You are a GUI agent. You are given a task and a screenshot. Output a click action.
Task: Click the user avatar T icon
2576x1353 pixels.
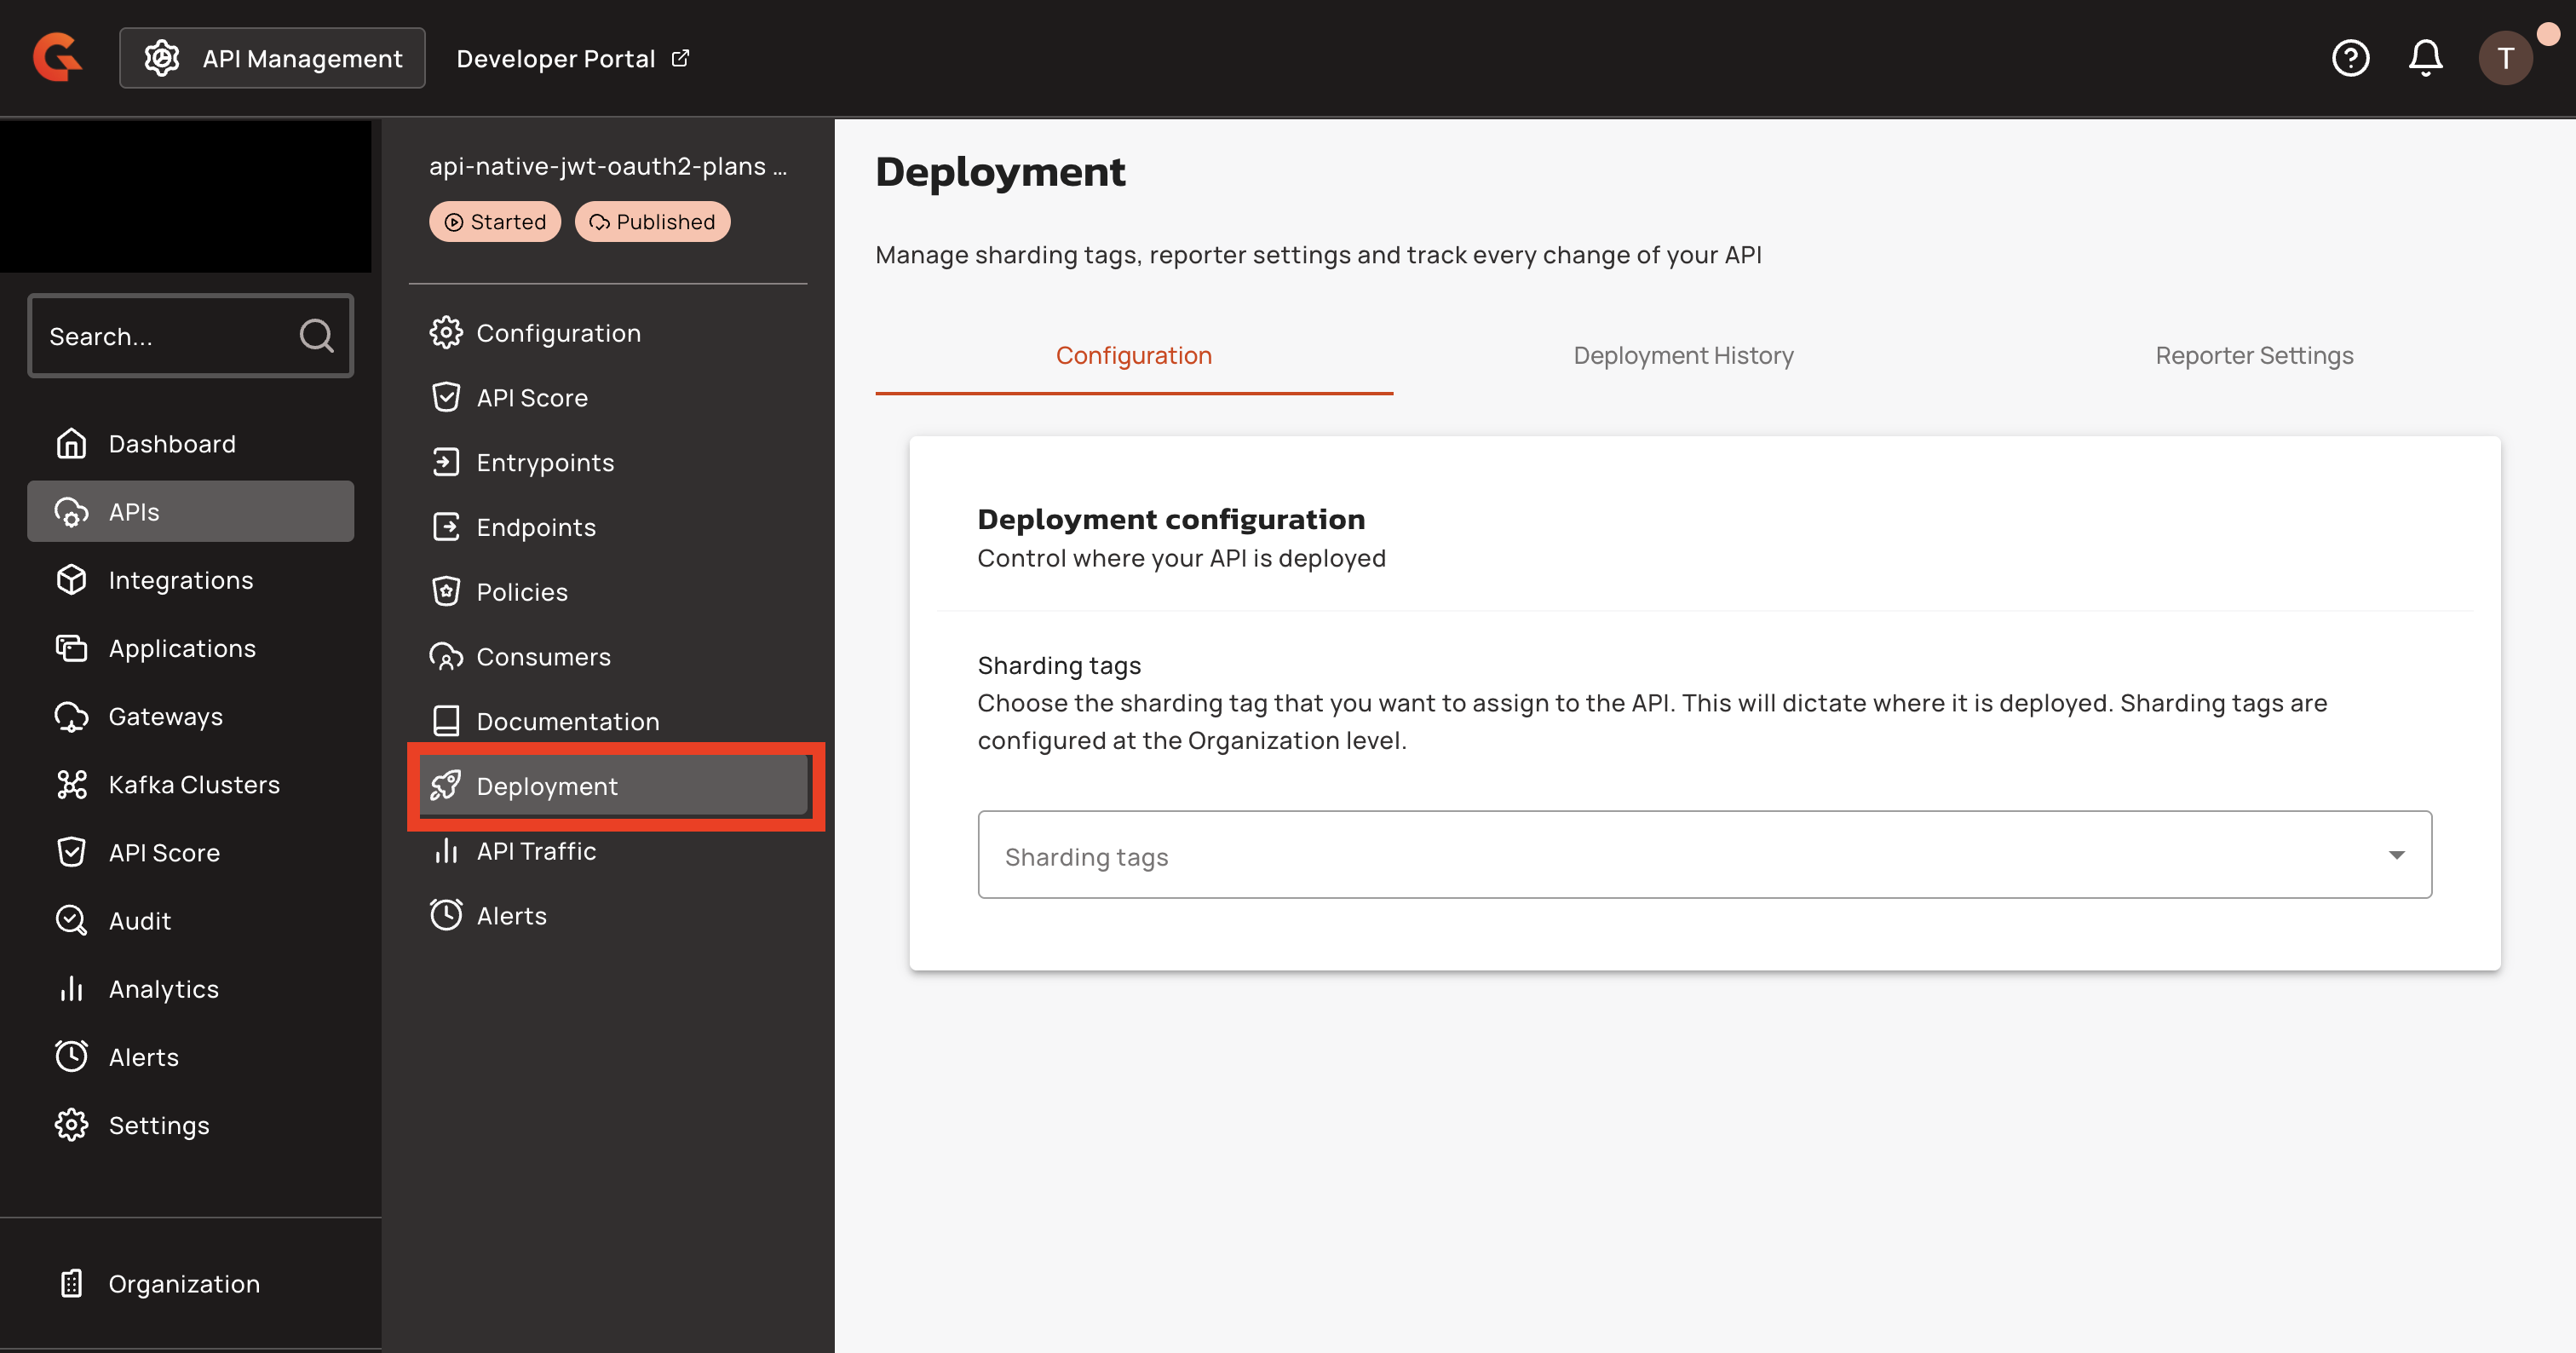click(x=2505, y=58)
